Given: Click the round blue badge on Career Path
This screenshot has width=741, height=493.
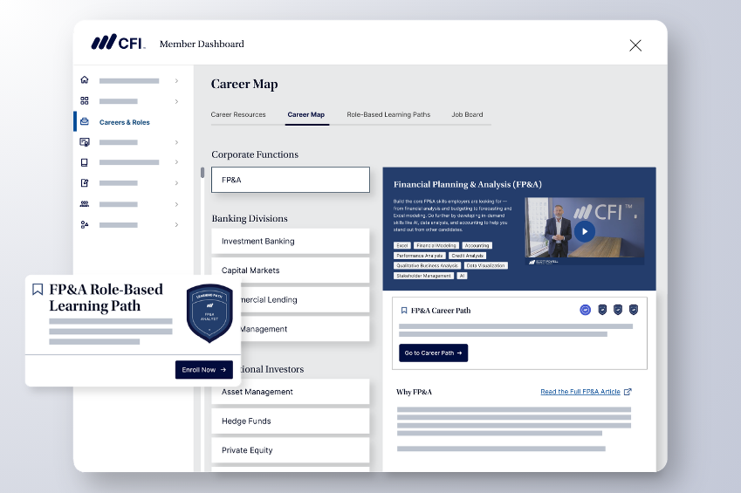Looking at the screenshot, I should coord(585,310).
